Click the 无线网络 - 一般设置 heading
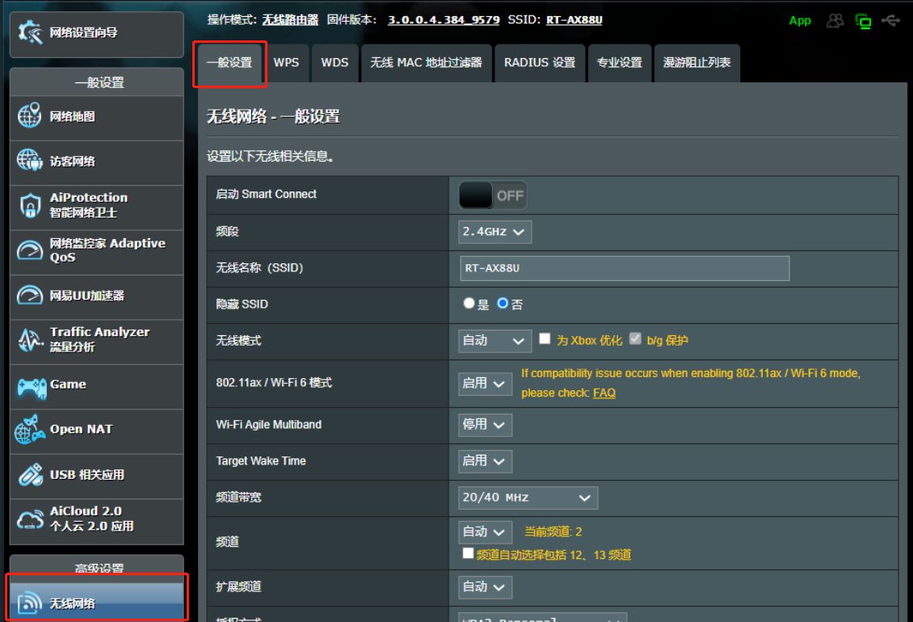 click(273, 116)
